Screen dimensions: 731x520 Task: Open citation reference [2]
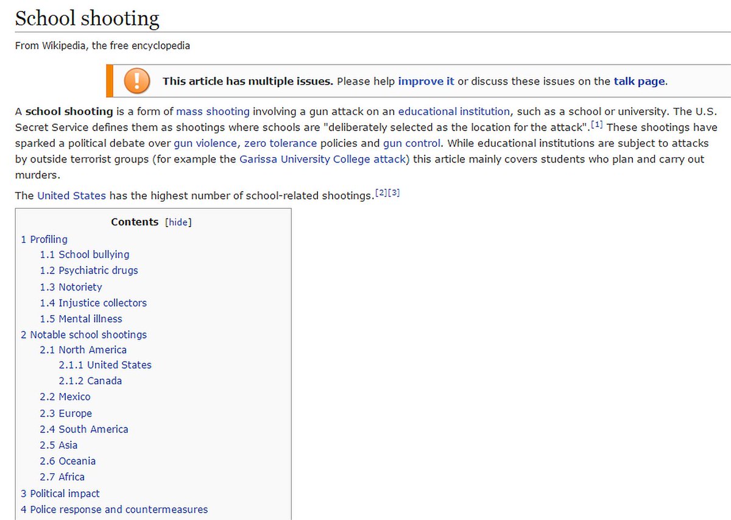[x=381, y=193]
